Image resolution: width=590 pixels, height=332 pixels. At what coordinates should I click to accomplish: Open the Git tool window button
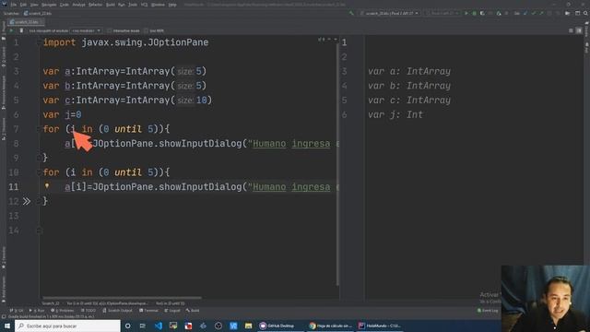[17, 311]
